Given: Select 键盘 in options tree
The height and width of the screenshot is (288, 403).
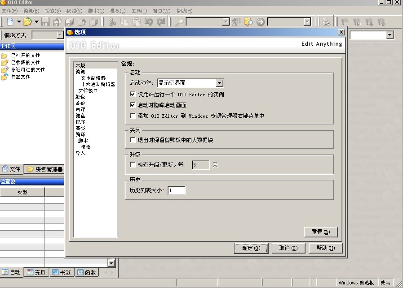Looking at the screenshot, I should [80, 116].
